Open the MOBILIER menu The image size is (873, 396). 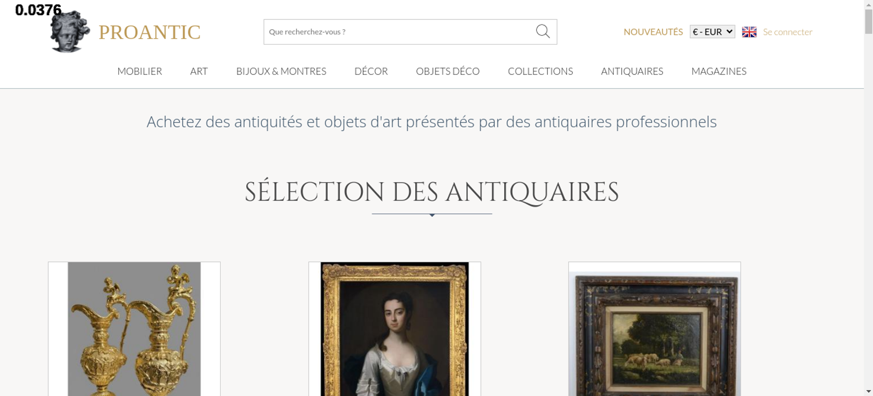[x=140, y=71]
